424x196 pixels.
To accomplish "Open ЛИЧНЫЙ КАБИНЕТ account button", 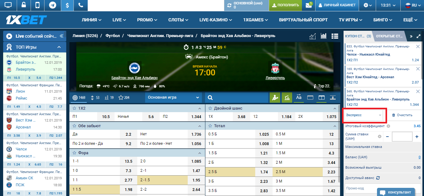I will [337, 5].
